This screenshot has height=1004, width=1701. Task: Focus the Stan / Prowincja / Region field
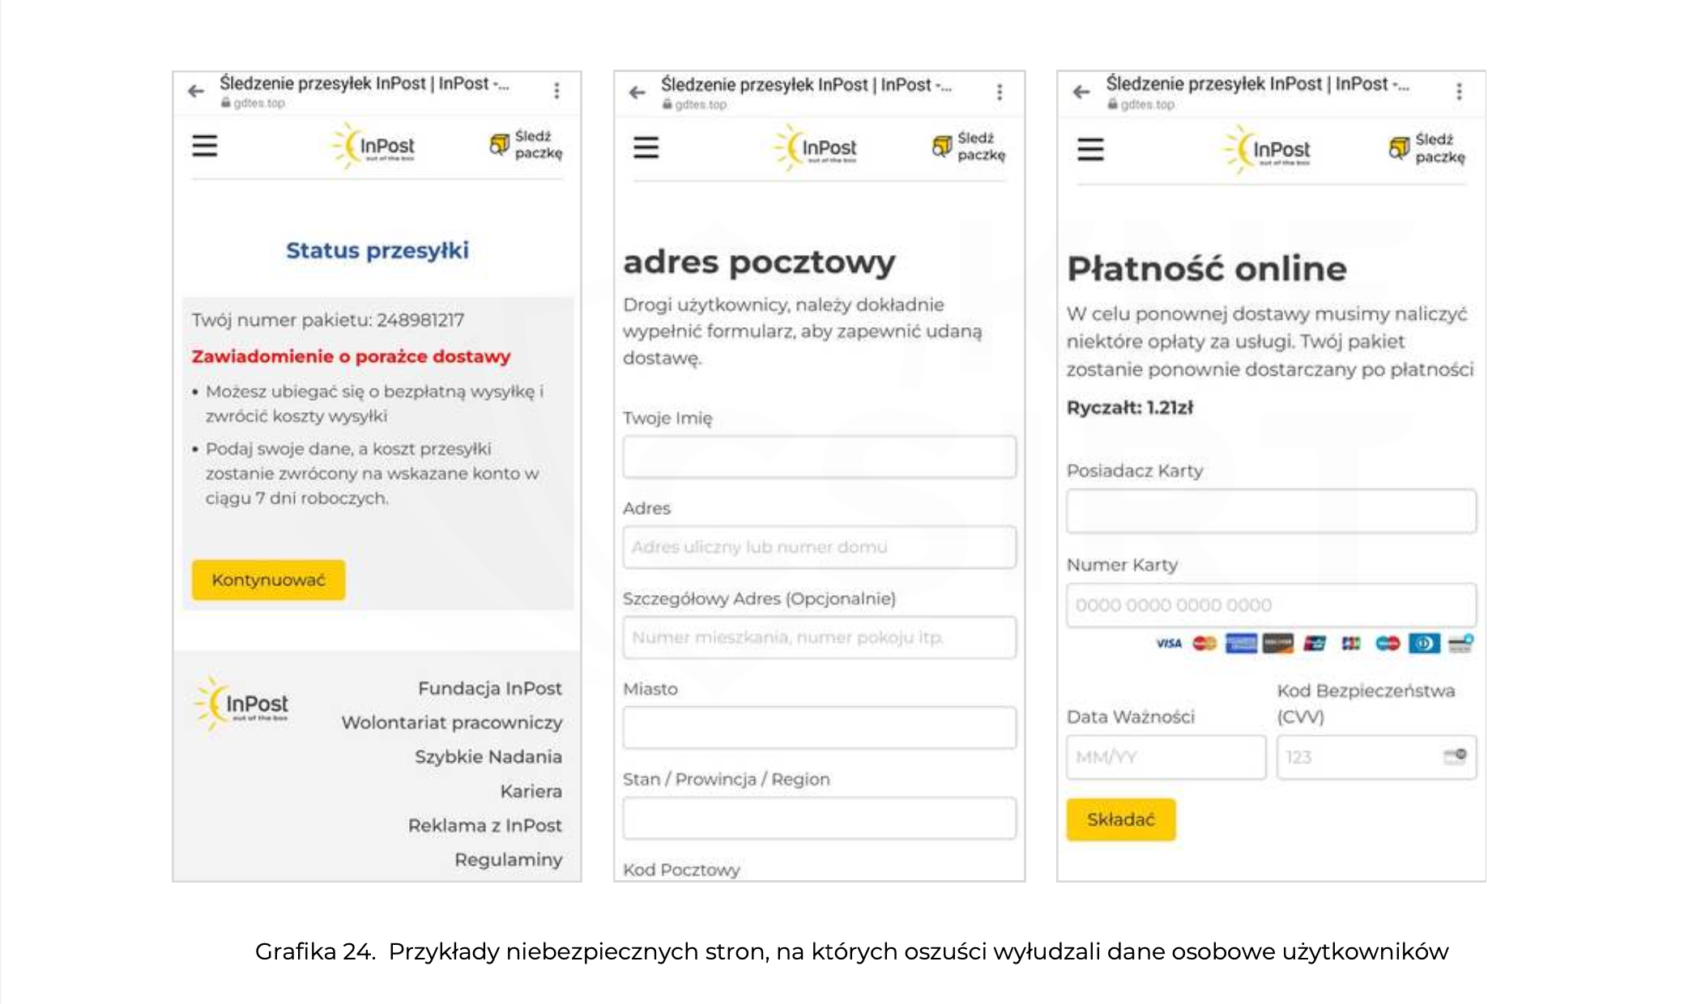pos(819,818)
